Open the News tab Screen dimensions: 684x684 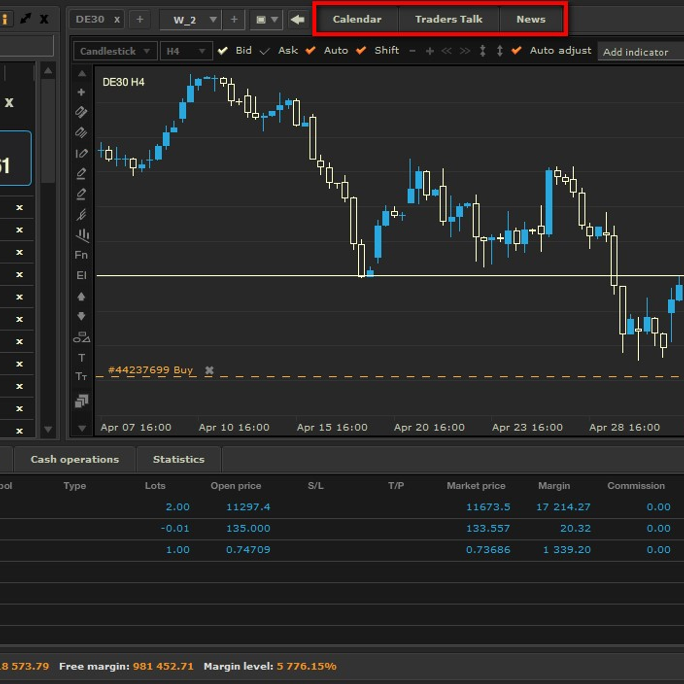pyautogui.click(x=531, y=19)
